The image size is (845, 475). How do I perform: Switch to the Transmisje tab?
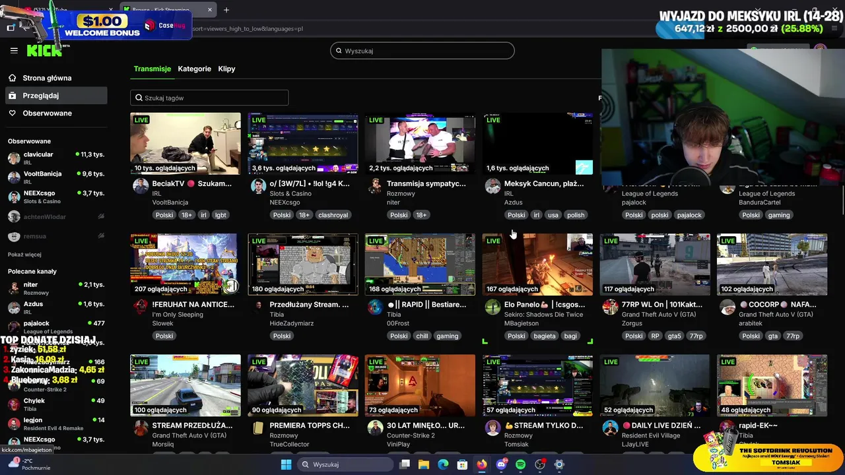point(152,69)
